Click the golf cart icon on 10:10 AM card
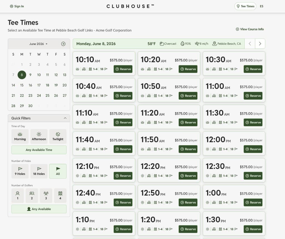The width and height of the screenshot is (285, 239). [84, 69]
